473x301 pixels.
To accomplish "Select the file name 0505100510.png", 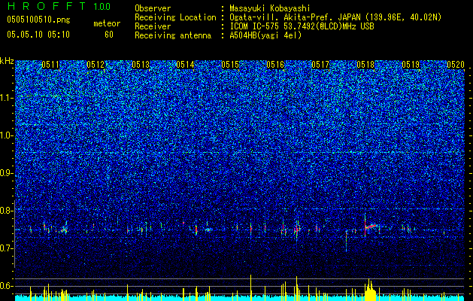I will point(38,20).
